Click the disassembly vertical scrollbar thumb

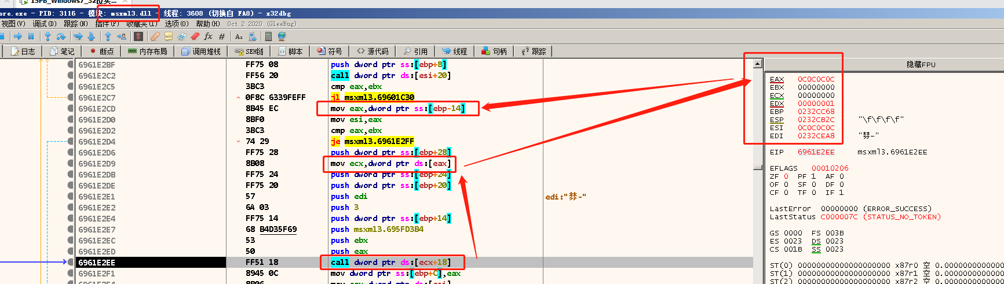[758, 167]
